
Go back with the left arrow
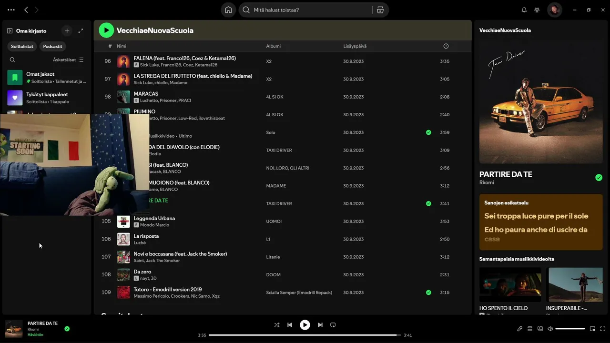[26, 10]
